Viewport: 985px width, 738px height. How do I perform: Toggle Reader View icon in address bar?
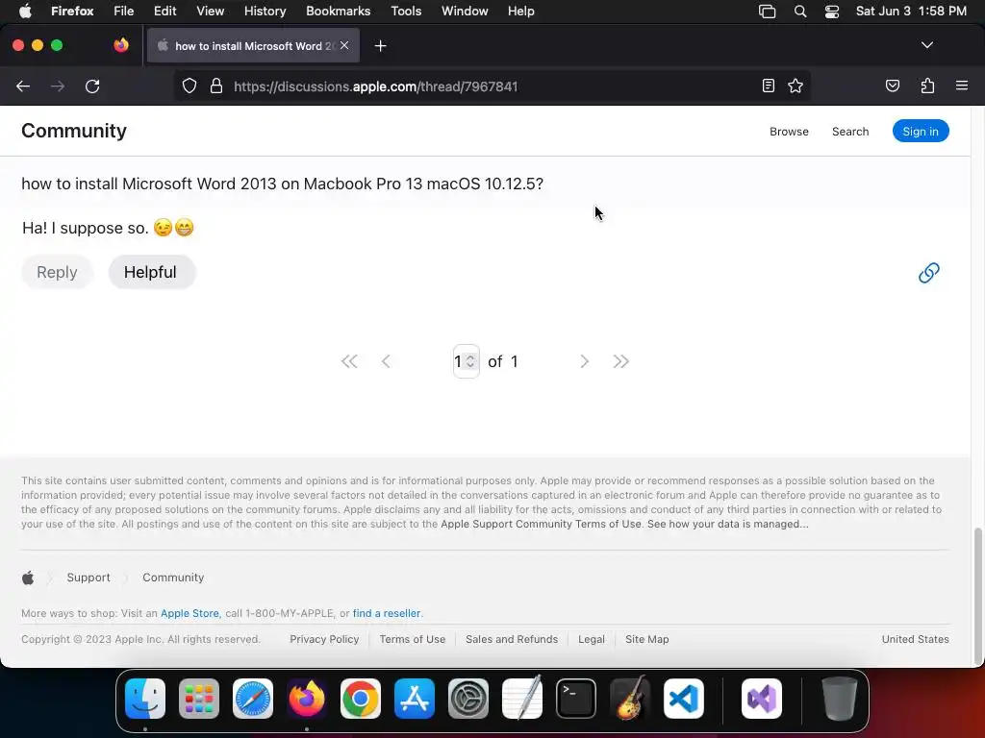768,86
